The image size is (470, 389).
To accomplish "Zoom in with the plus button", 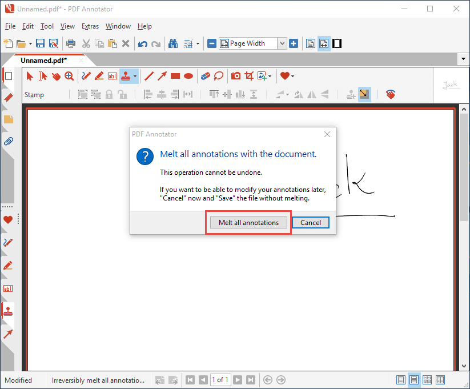I will coord(294,43).
